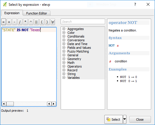Click the Close button
Screen dimensions: 155x125
[x=140, y=120]
